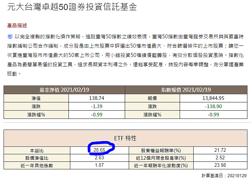Screen dimensions: 251x179
Task: Click the 股東權益報酬率(%) label
Action: click(x=161, y=150)
